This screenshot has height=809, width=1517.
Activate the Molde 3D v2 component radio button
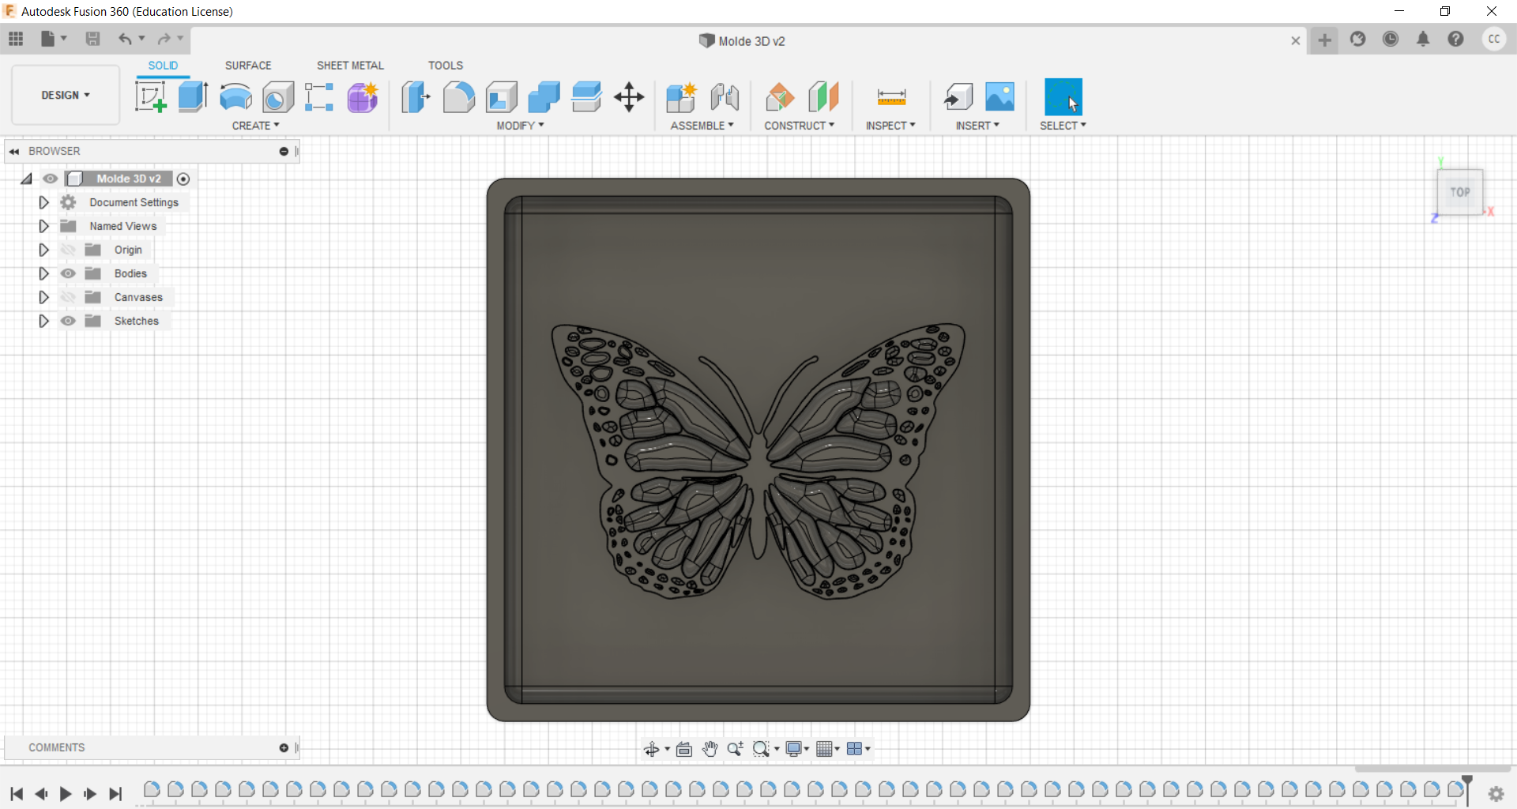pos(183,179)
